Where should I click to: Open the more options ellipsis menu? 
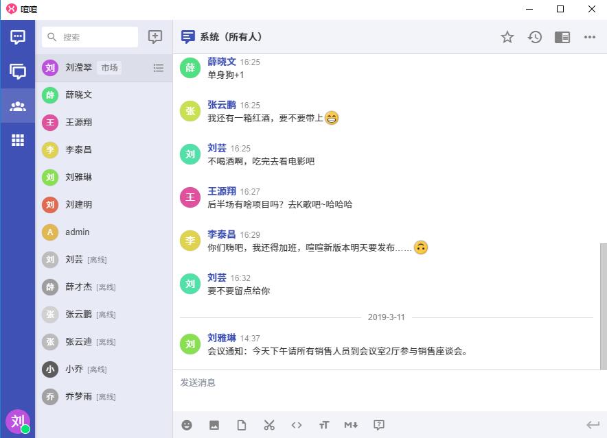(590, 37)
